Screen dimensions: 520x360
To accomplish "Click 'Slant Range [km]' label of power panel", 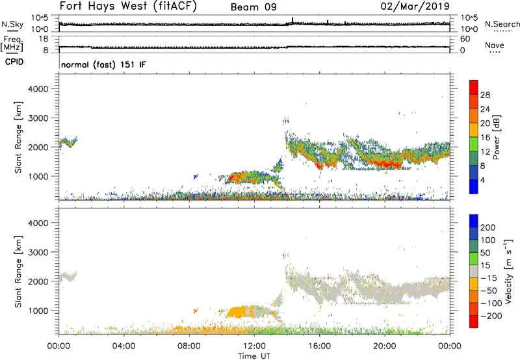I will [18, 137].
